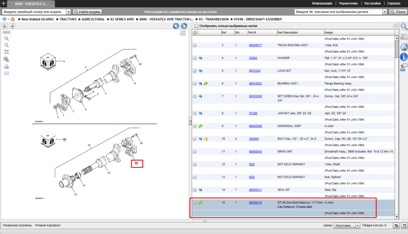408x234 pixels.
Task: Open the news icon in right sidebar
Action: tap(404, 37)
